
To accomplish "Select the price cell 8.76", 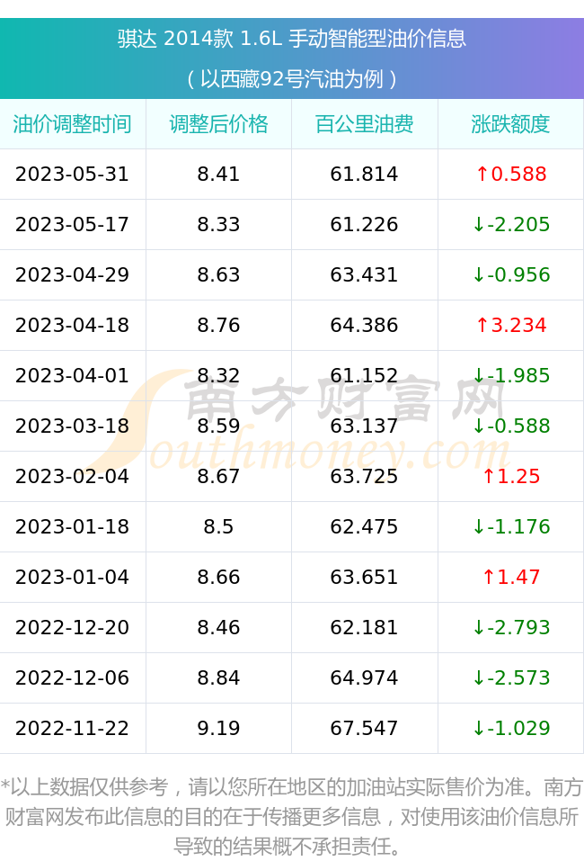I will tap(219, 325).
